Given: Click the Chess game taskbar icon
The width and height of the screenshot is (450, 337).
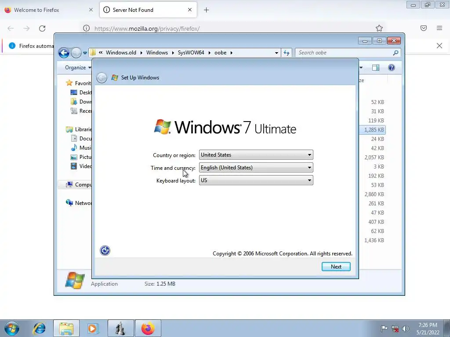Looking at the screenshot, I should coord(121,328).
